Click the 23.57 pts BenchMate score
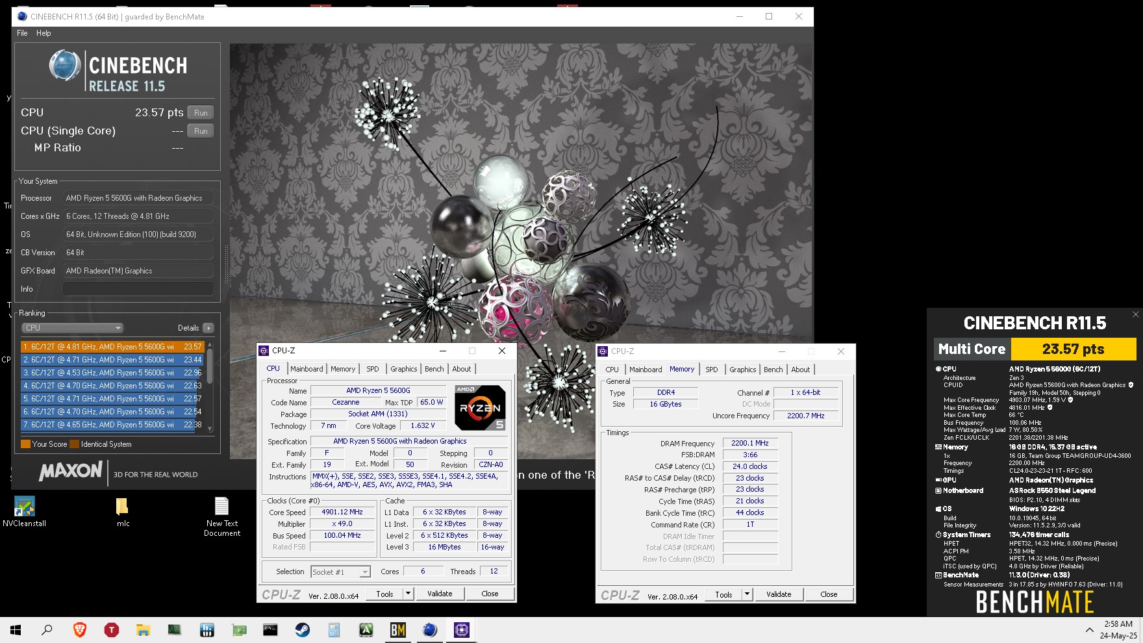 (1074, 349)
